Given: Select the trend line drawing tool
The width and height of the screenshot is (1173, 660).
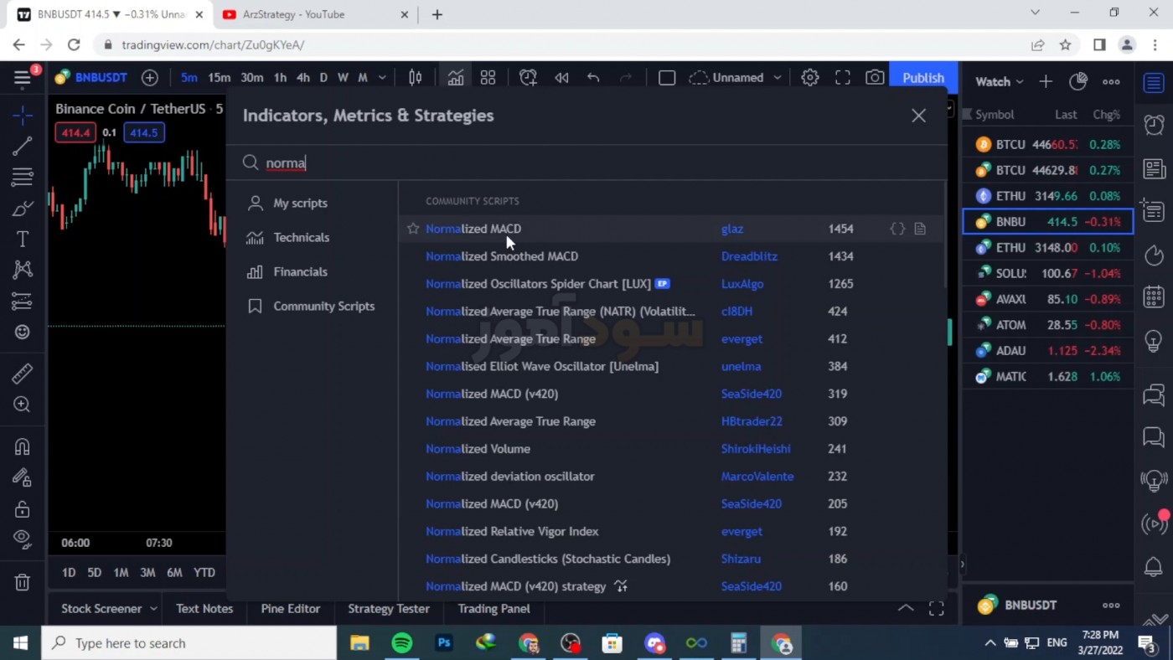Looking at the screenshot, I should pyautogui.click(x=23, y=146).
